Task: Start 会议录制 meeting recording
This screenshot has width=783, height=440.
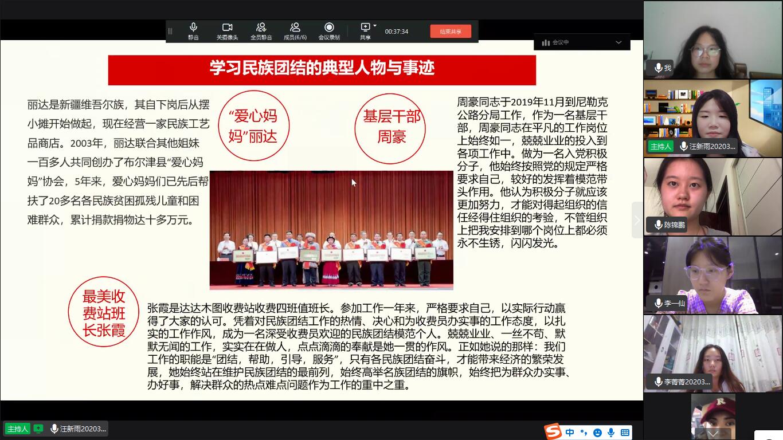Action: 329,30
